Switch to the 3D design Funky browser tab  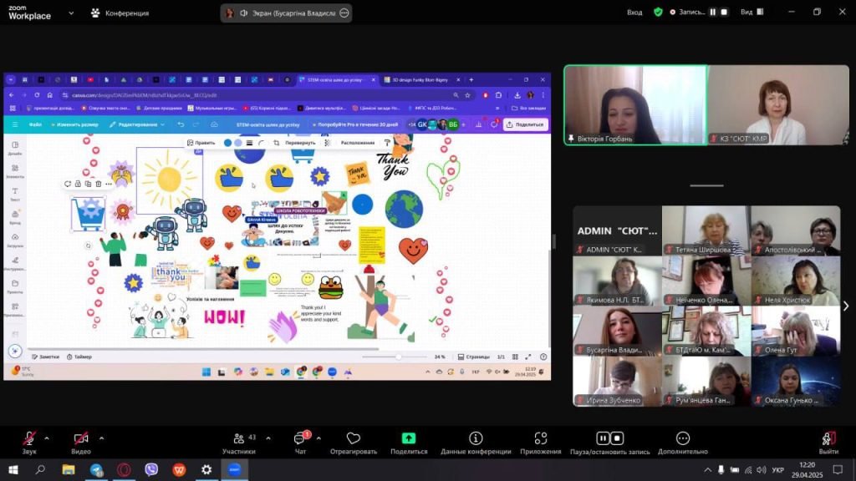pos(421,79)
